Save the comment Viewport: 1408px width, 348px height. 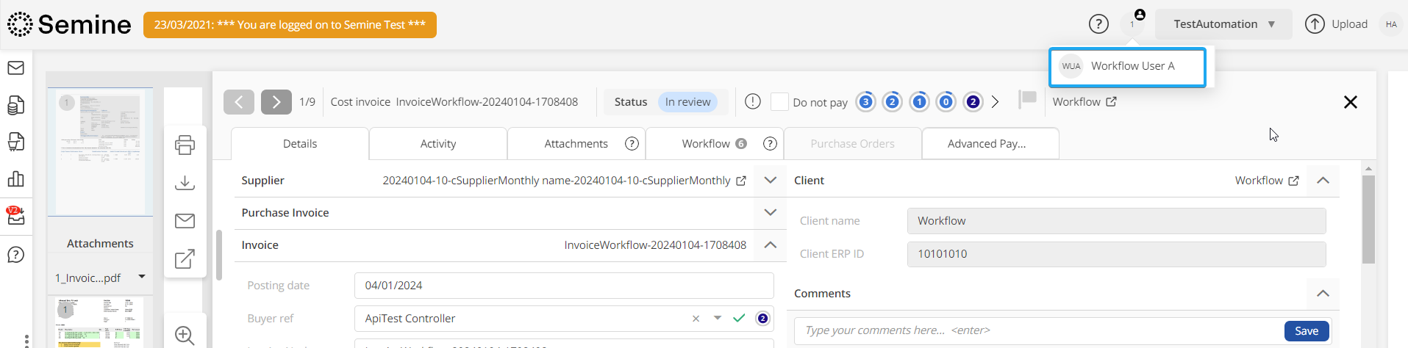click(x=1306, y=331)
